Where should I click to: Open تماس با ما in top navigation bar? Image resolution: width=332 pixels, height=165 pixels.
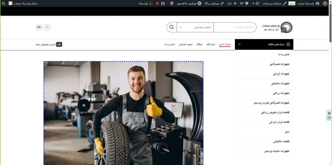coord(170,44)
